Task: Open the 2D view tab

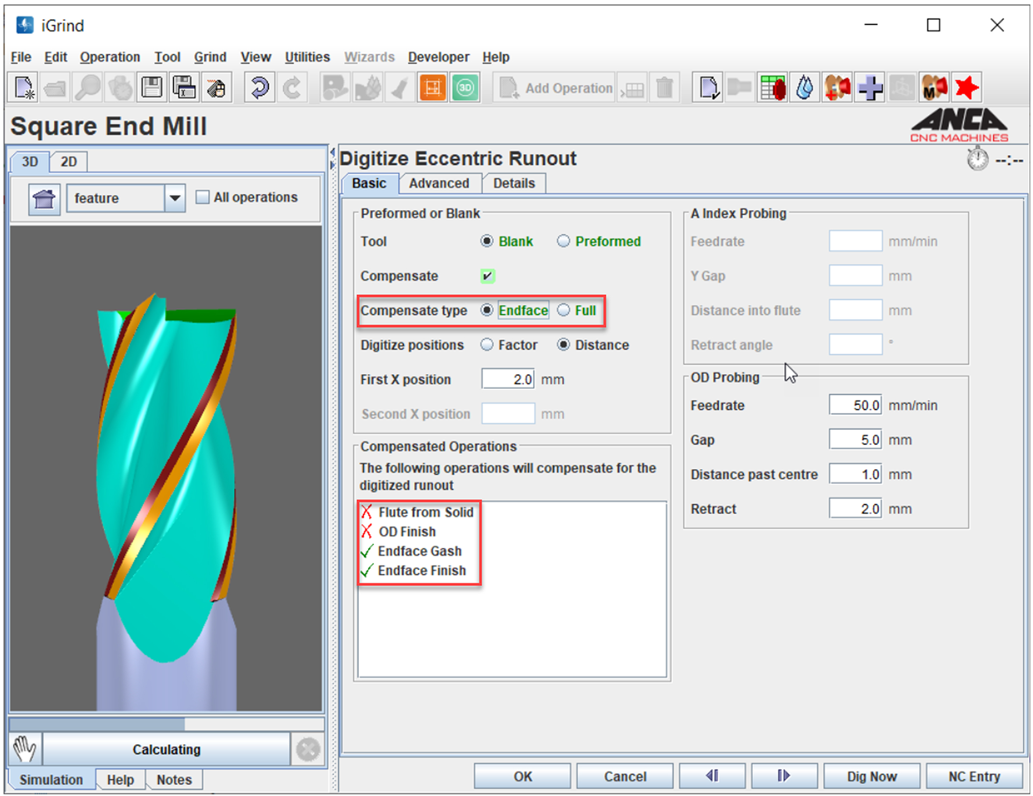Action: [x=68, y=161]
